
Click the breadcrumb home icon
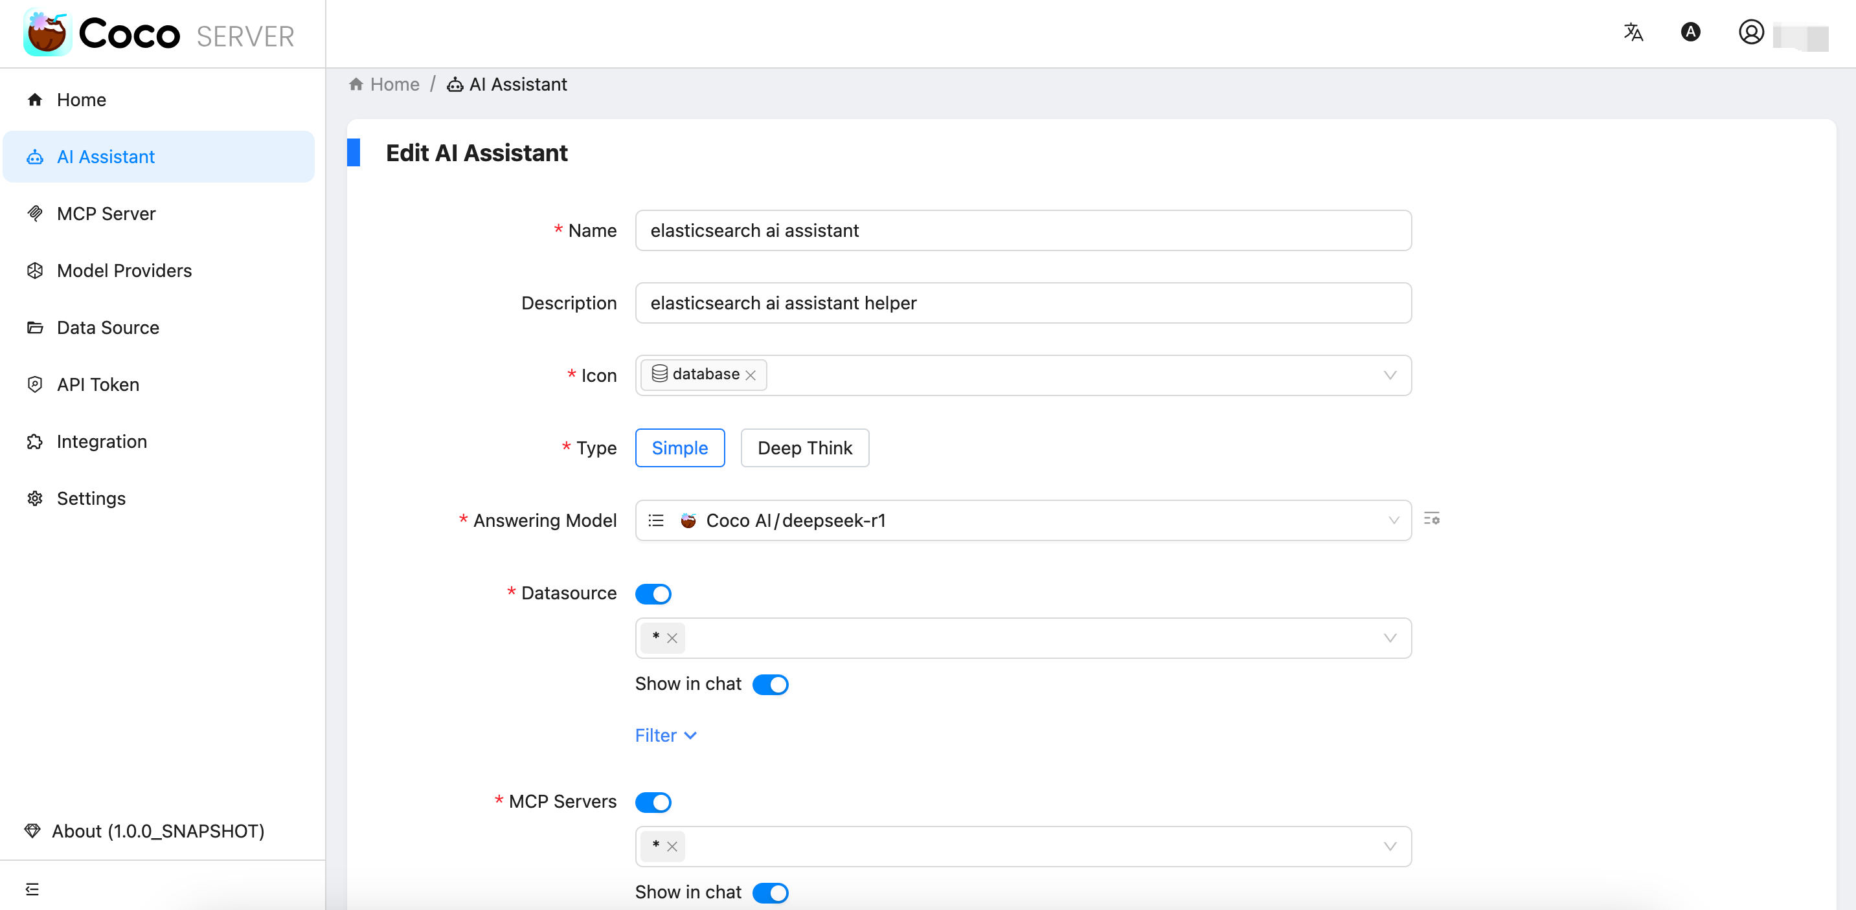(356, 84)
